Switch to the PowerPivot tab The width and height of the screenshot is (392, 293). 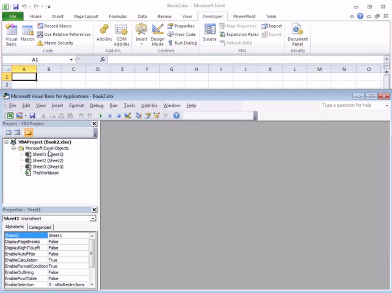pyautogui.click(x=244, y=16)
